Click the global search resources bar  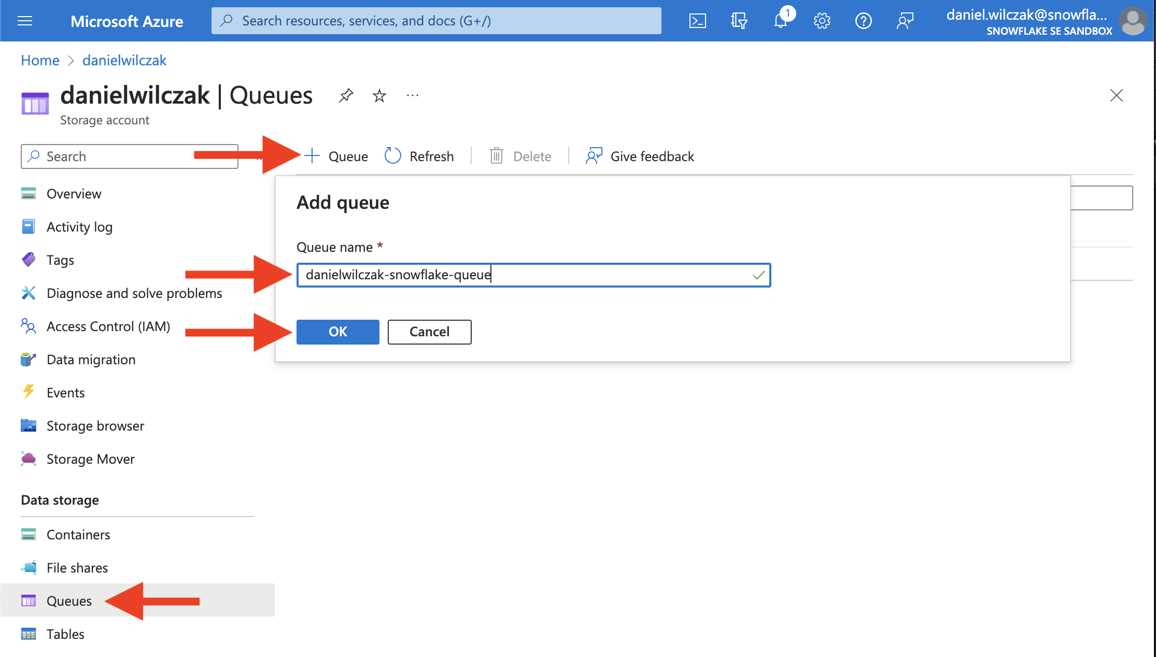[x=436, y=21]
